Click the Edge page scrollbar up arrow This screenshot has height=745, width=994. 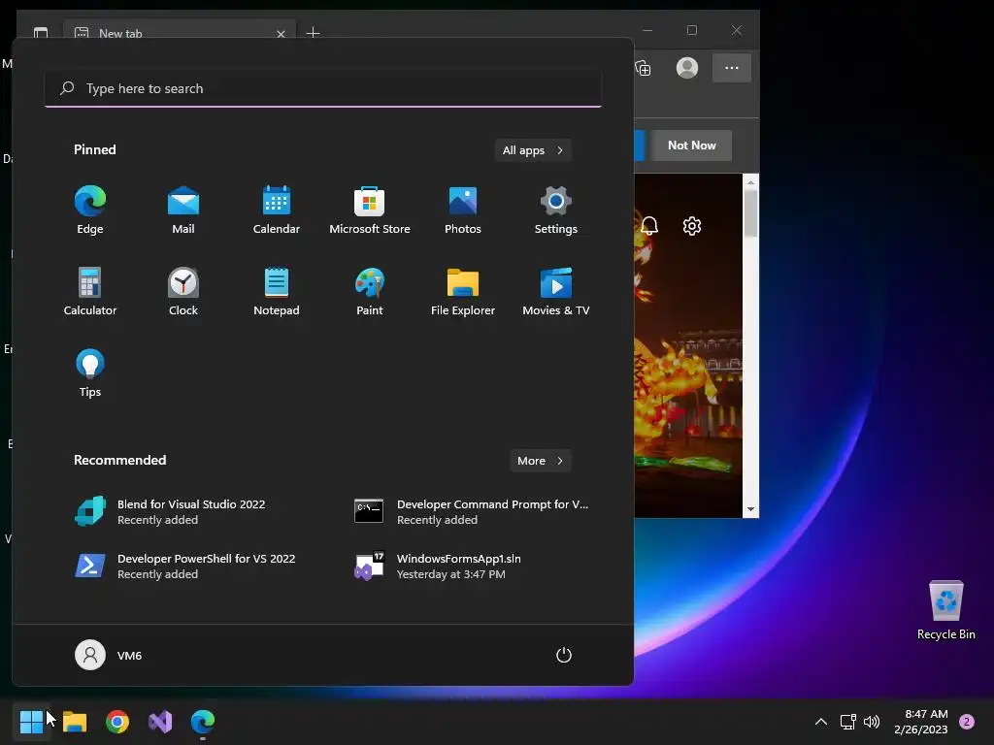click(x=750, y=182)
